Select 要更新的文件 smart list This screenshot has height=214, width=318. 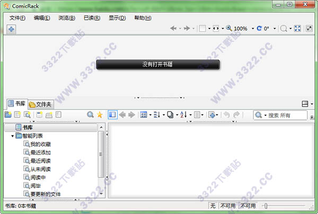(42, 194)
